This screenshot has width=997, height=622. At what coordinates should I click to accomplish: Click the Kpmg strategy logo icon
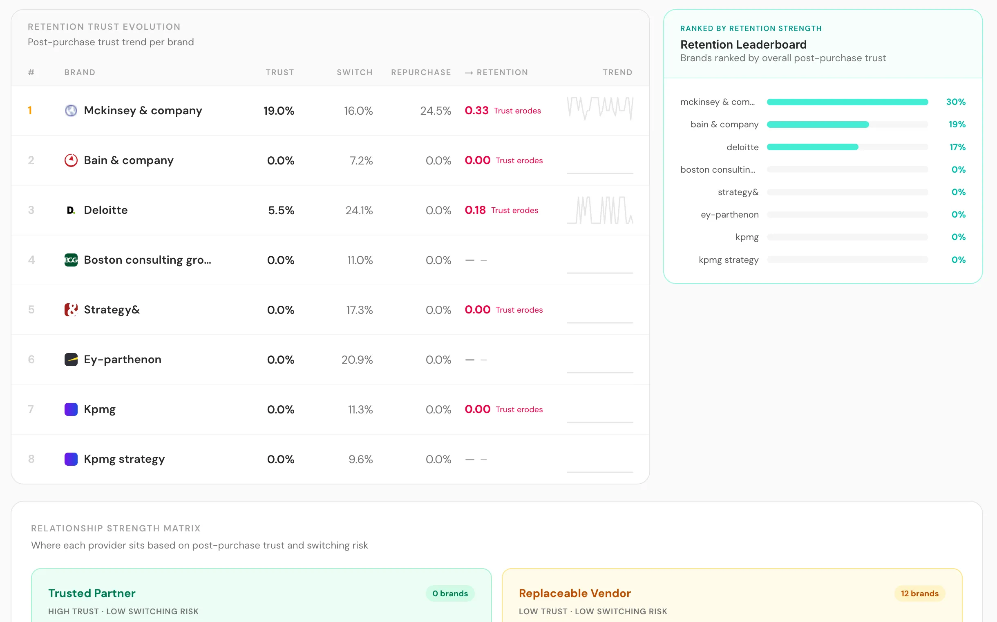(71, 459)
